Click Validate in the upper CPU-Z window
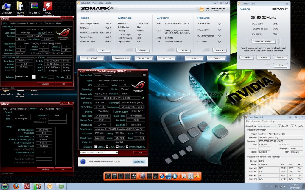The image size is (305, 190). tap(45, 84)
